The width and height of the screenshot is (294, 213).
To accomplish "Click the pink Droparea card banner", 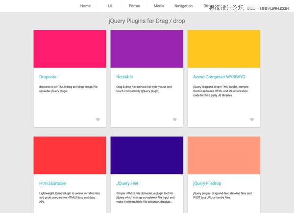I will (x=70, y=49).
